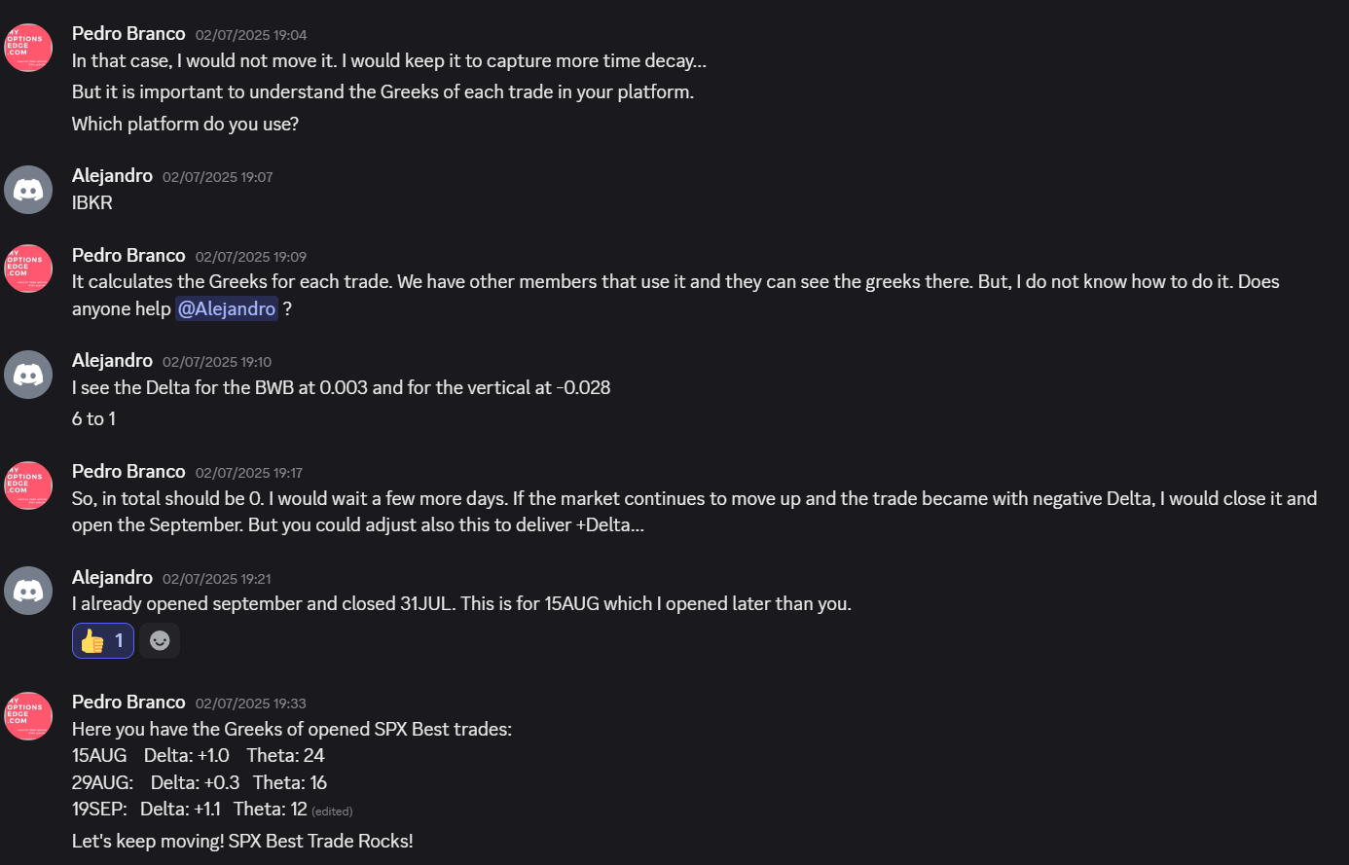Image resolution: width=1349 pixels, height=865 pixels.
Task: Click the Alejandro username above the IBKR message
Action: pos(112,176)
